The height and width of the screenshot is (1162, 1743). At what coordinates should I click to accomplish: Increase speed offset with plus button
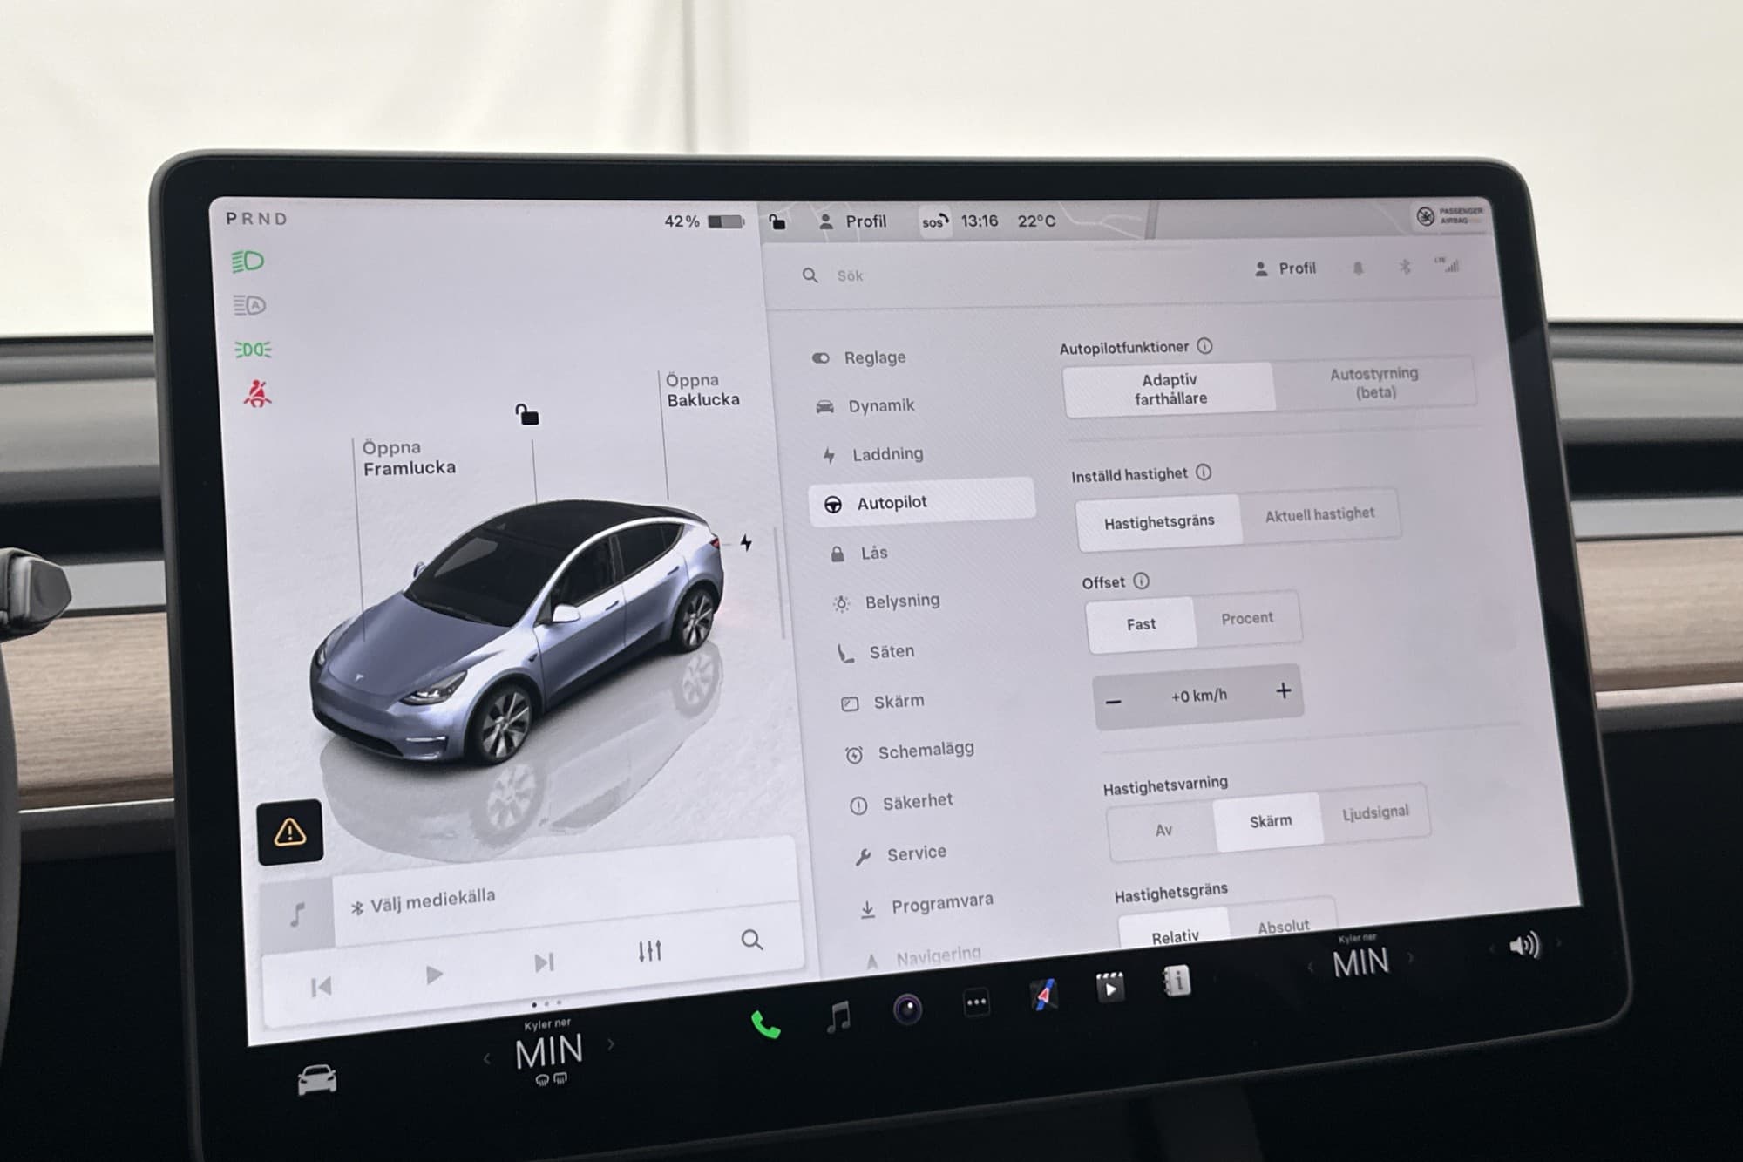pyautogui.click(x=1283, y=691)
